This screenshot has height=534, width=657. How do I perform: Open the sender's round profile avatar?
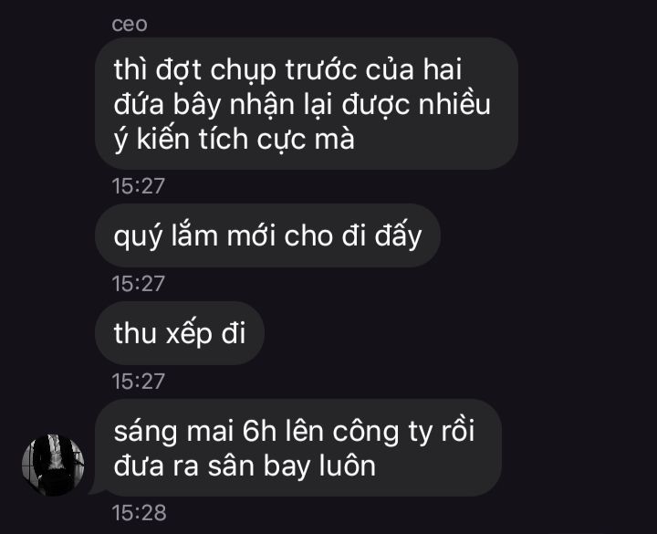pos(53,466)
